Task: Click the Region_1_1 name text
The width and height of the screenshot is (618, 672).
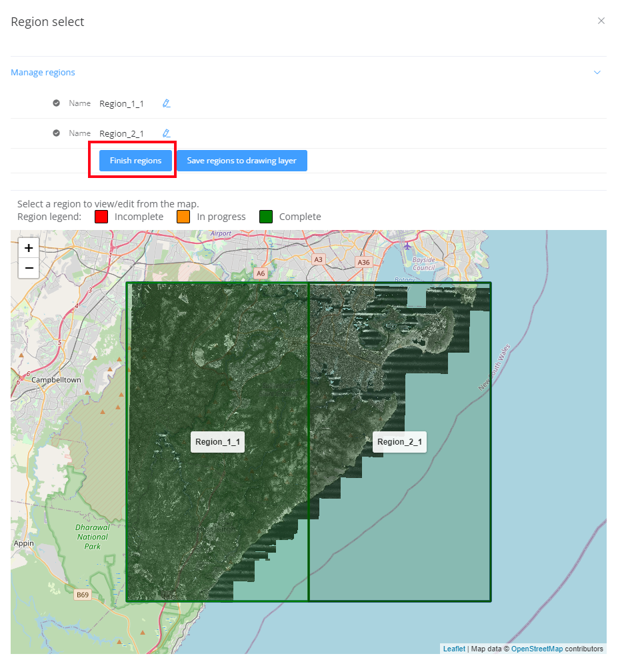Action: click(x=121, y=104)
